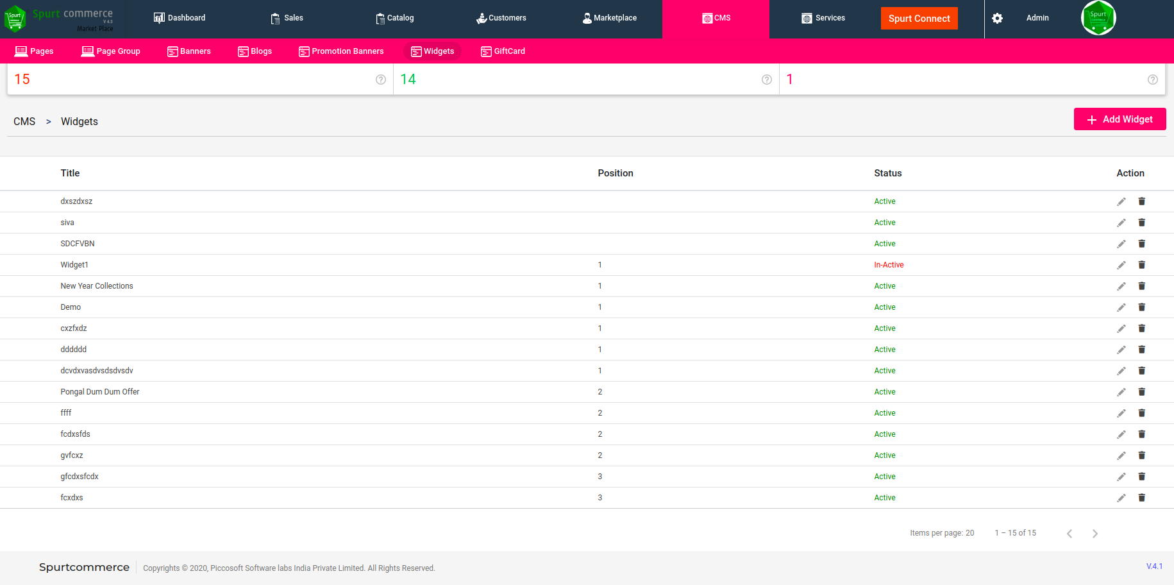Switch to the Banners tab

tap(189, 51)
